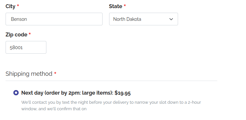The image size is (246, 120).
Task: Focus the Zip code field with 58001
Action: tap(26, 47)
